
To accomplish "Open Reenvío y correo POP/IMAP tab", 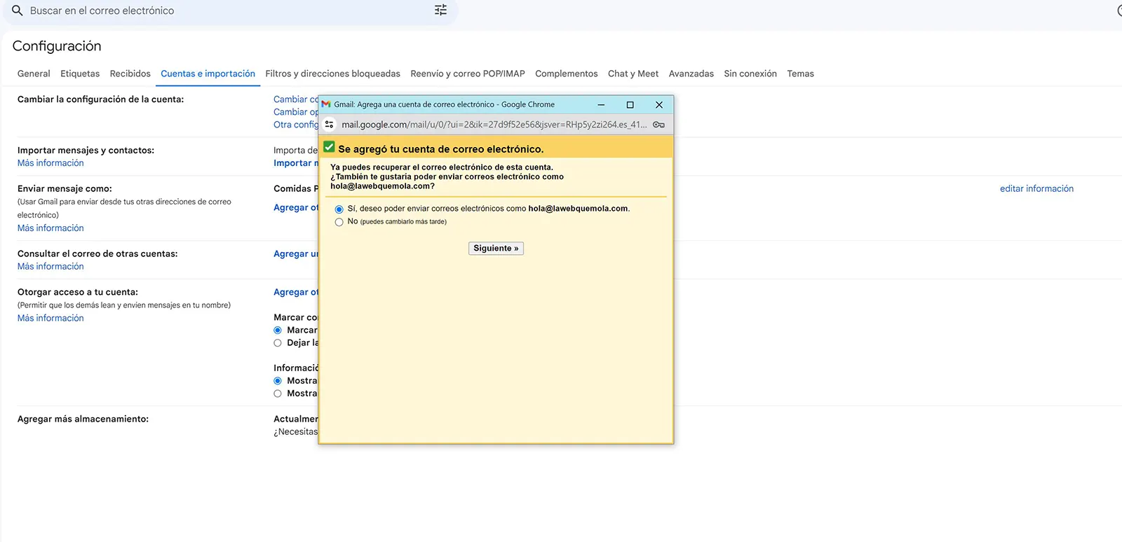I will pyautogui.click(x=468, y=74).
